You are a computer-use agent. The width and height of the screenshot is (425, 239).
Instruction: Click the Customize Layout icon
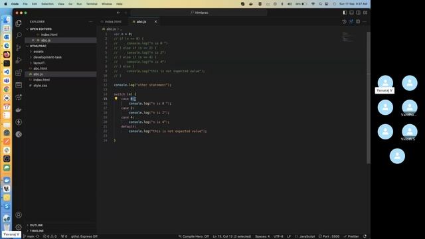[365, 13]
